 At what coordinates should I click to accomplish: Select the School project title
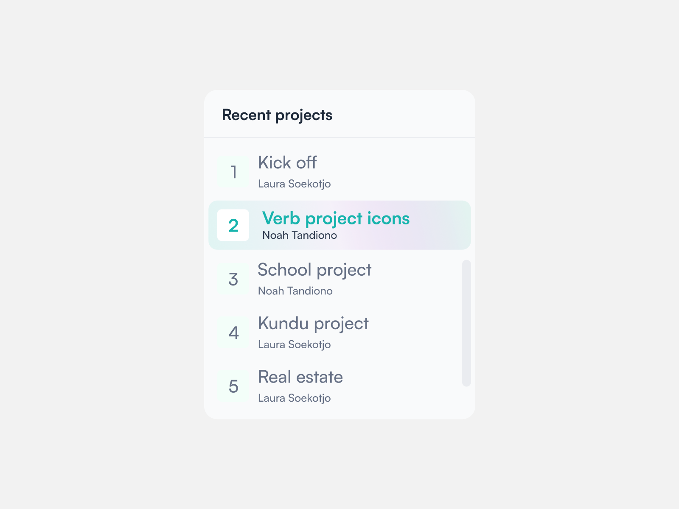pos(314,270)
